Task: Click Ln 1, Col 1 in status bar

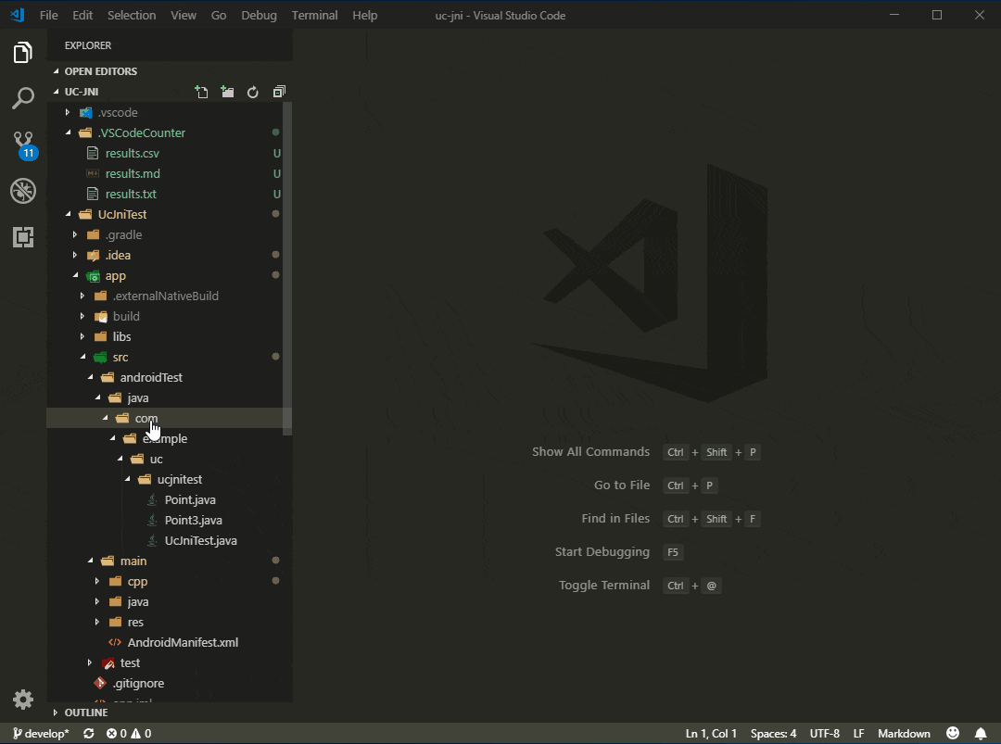Action: pyautogui.click(x=711, y=734)
